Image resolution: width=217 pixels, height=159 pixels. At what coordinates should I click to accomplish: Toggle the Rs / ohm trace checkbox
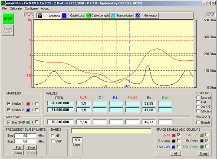point(207,140)
